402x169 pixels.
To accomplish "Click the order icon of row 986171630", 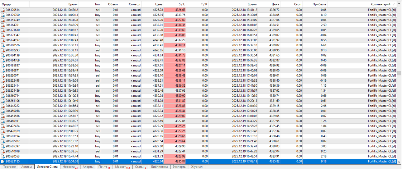I will point(3,30).
